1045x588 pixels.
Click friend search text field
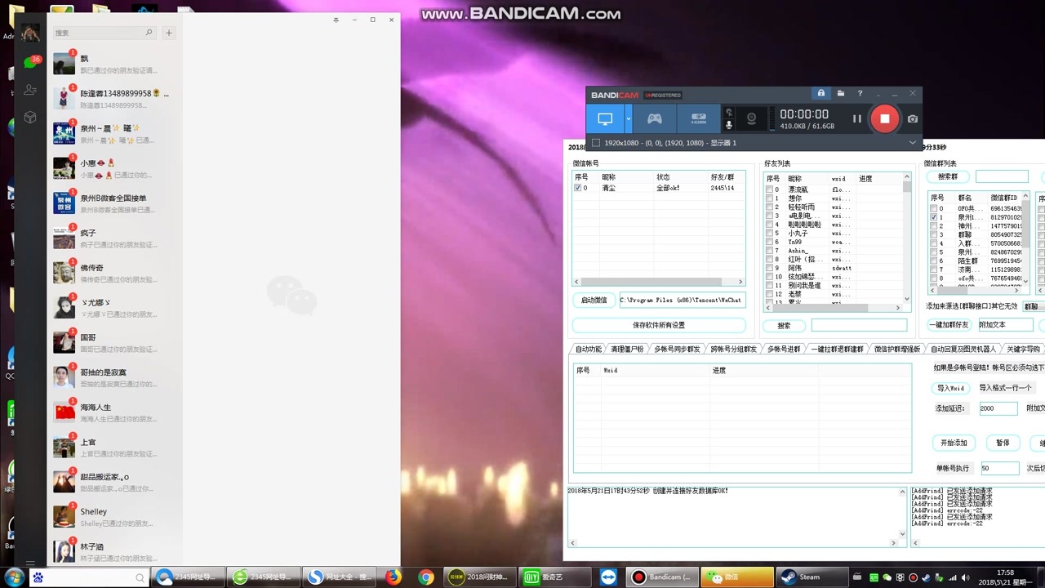(859, 325)
